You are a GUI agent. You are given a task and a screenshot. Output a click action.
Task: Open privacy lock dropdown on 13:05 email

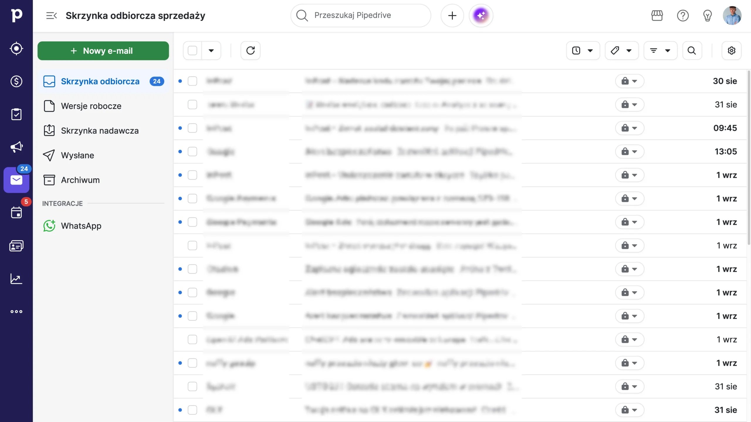tap(630, 152)
